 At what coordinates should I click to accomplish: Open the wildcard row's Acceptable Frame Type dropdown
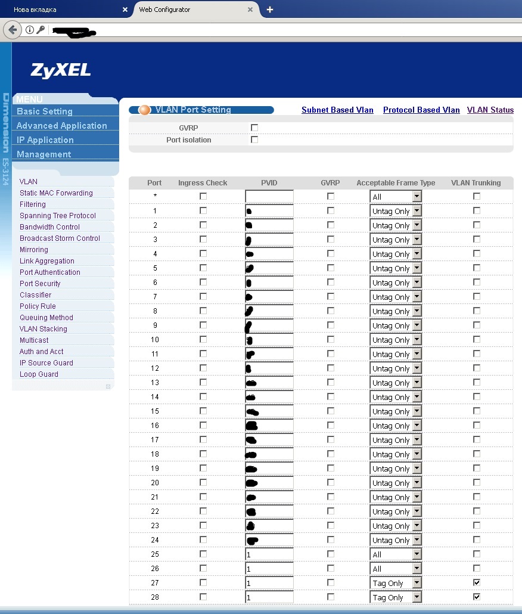coord(395,196)
